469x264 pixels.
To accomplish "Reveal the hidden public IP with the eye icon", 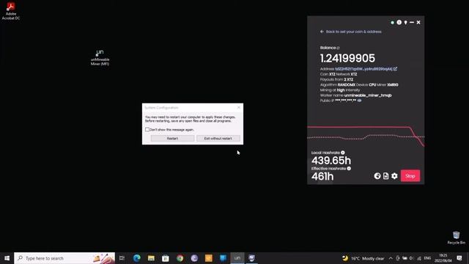I will coord(360,100).
